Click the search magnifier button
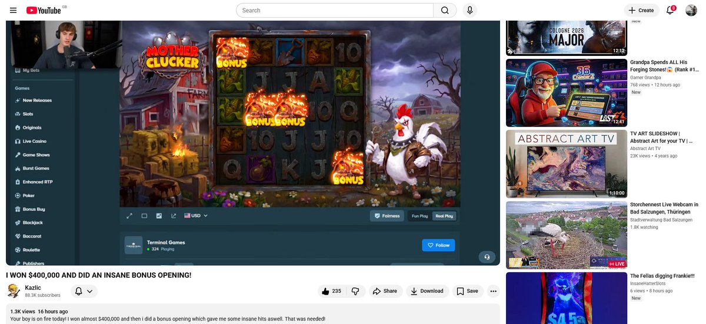The height and width of the screenshot is (324, 706). coord(445,10)
